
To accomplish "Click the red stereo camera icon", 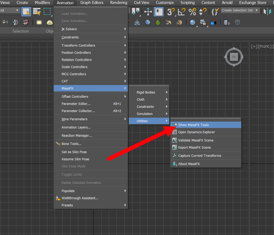I will (26, 22).
